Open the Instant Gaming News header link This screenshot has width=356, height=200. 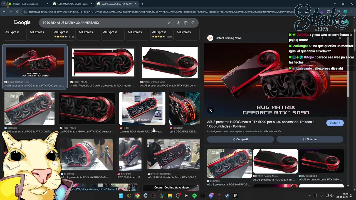coord(228,38)
